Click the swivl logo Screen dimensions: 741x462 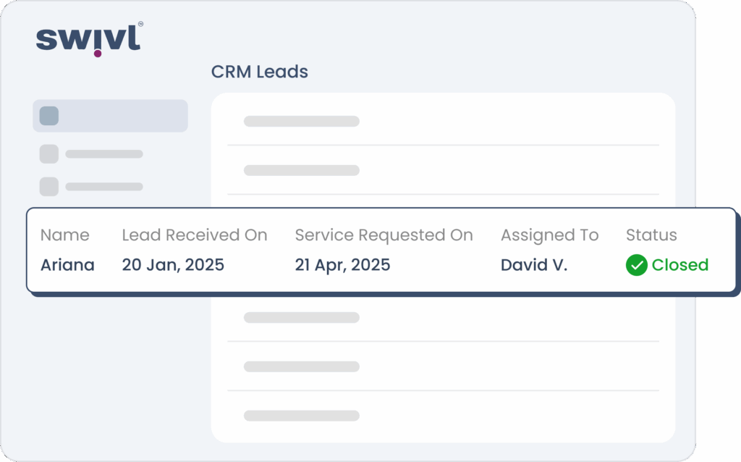pos(89,39)
